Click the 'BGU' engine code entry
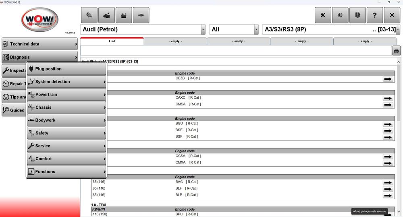Screen dimensions: 403x217 point(179,124)
